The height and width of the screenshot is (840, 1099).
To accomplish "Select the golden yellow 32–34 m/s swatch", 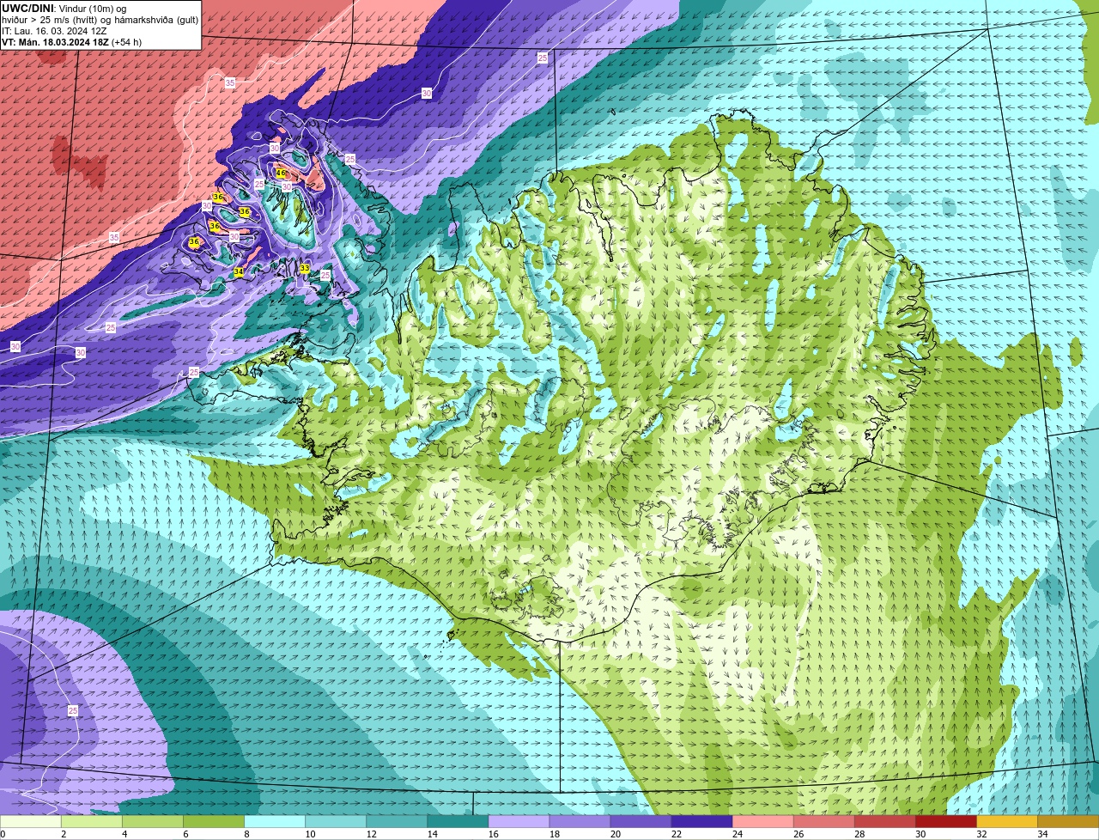I will [1006, 822].
